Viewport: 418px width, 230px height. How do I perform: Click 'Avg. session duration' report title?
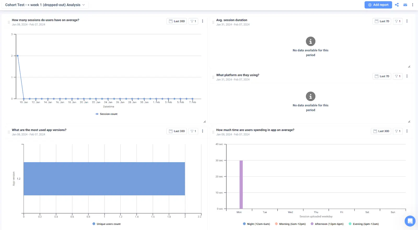(x=232, y=20)
